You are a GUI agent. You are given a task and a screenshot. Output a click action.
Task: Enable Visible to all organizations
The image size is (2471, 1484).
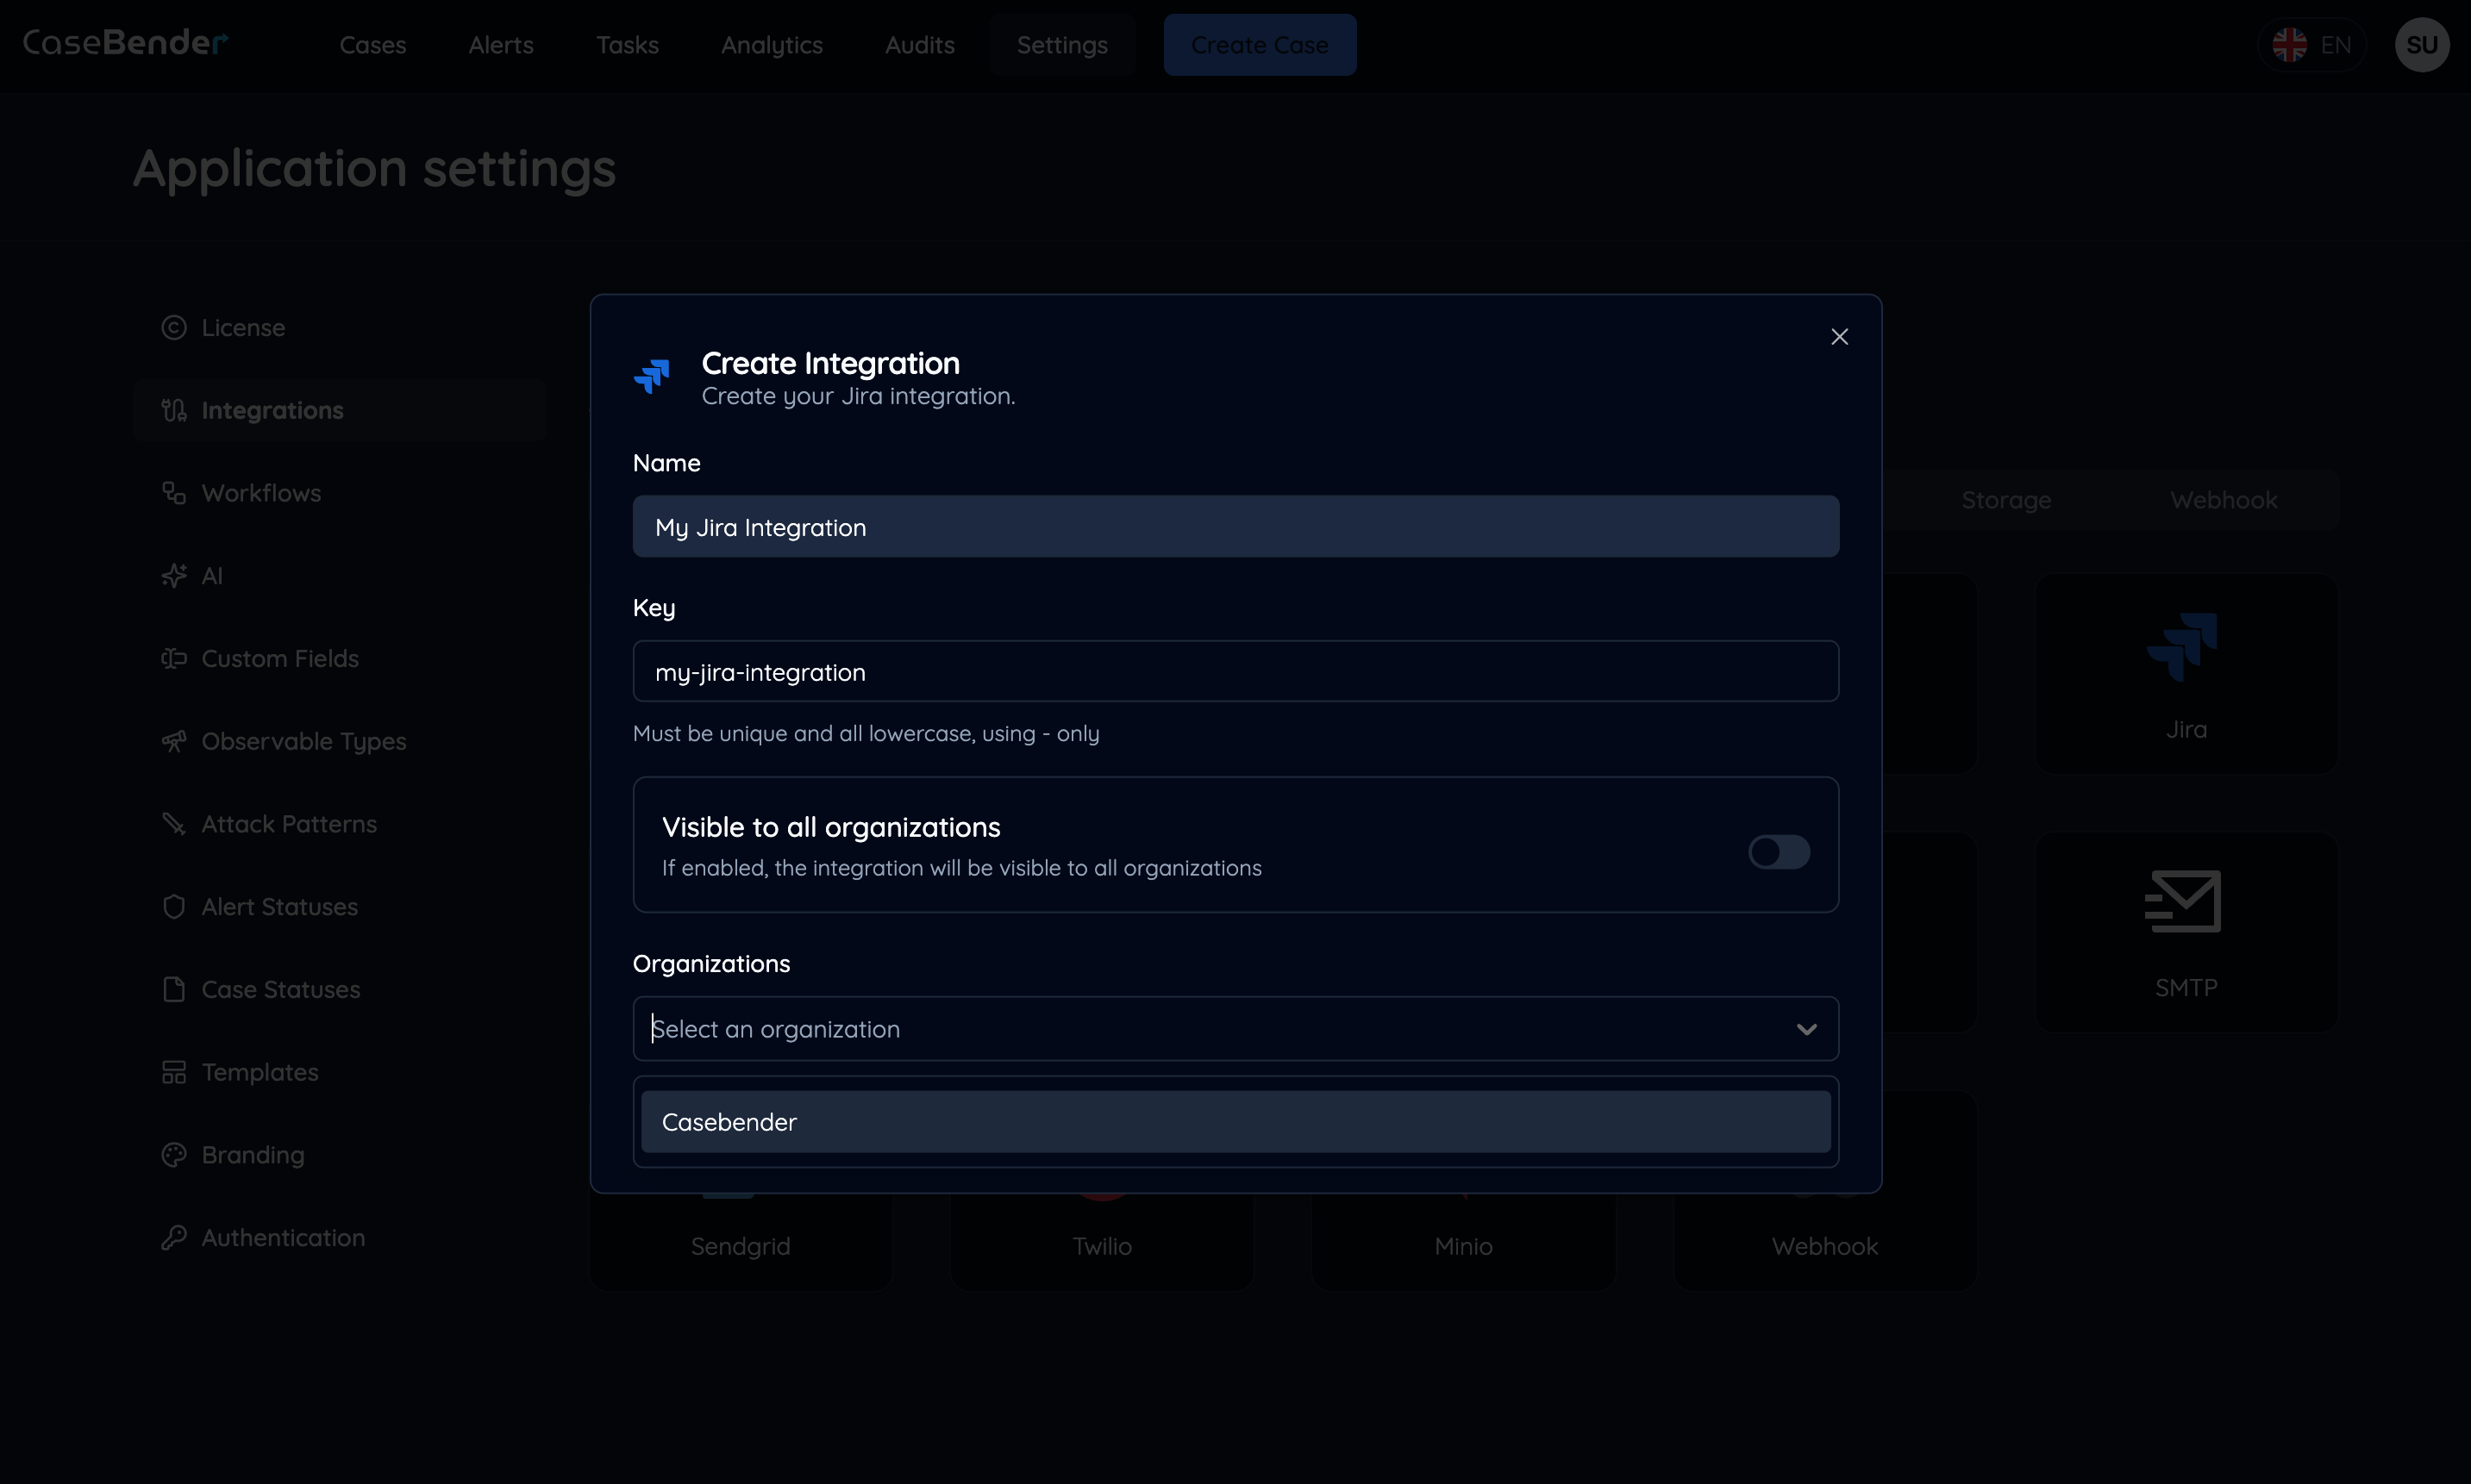point(1779,852)
